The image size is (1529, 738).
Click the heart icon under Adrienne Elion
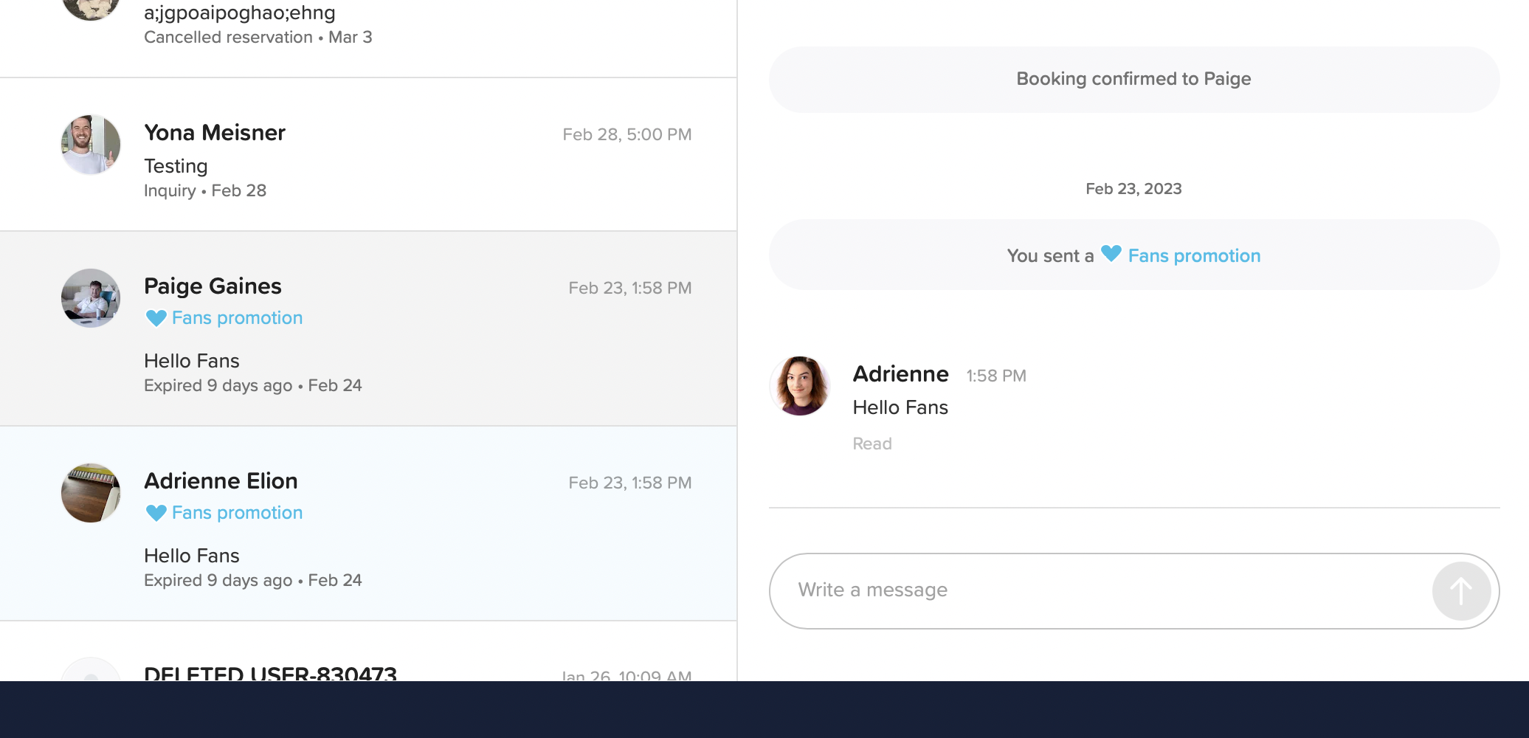click(156, 513)
